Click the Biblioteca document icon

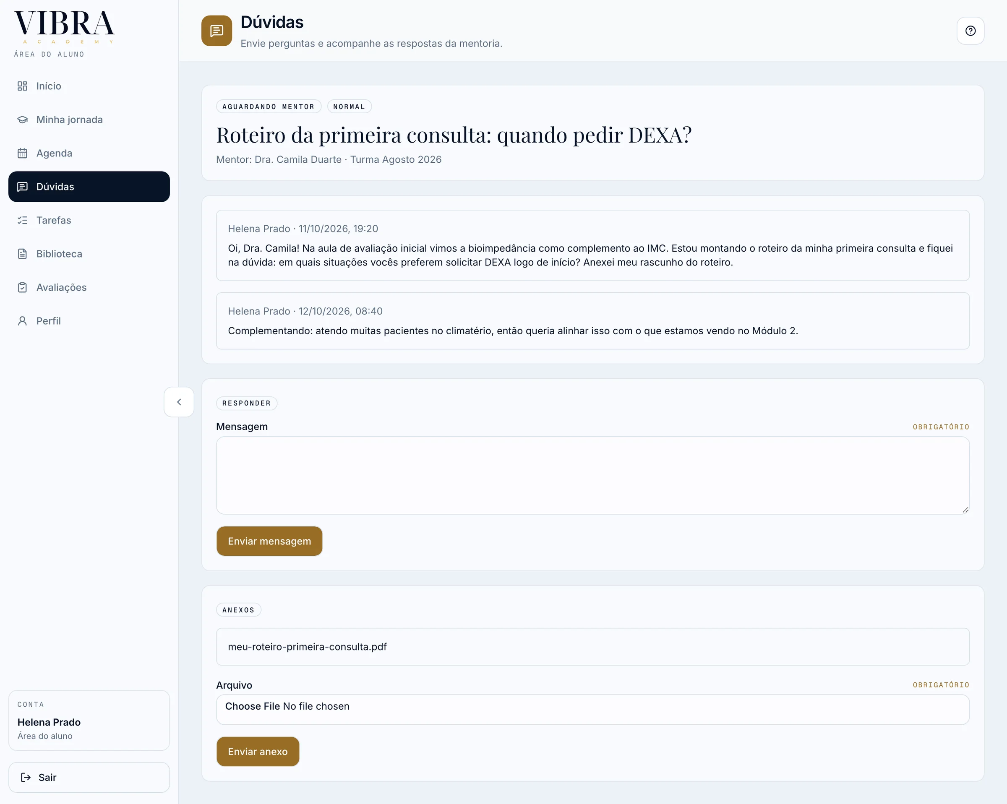(22, 254)
